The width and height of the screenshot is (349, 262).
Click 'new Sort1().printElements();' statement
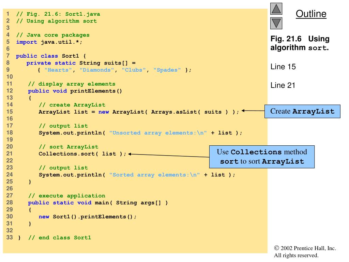[88, 217]
